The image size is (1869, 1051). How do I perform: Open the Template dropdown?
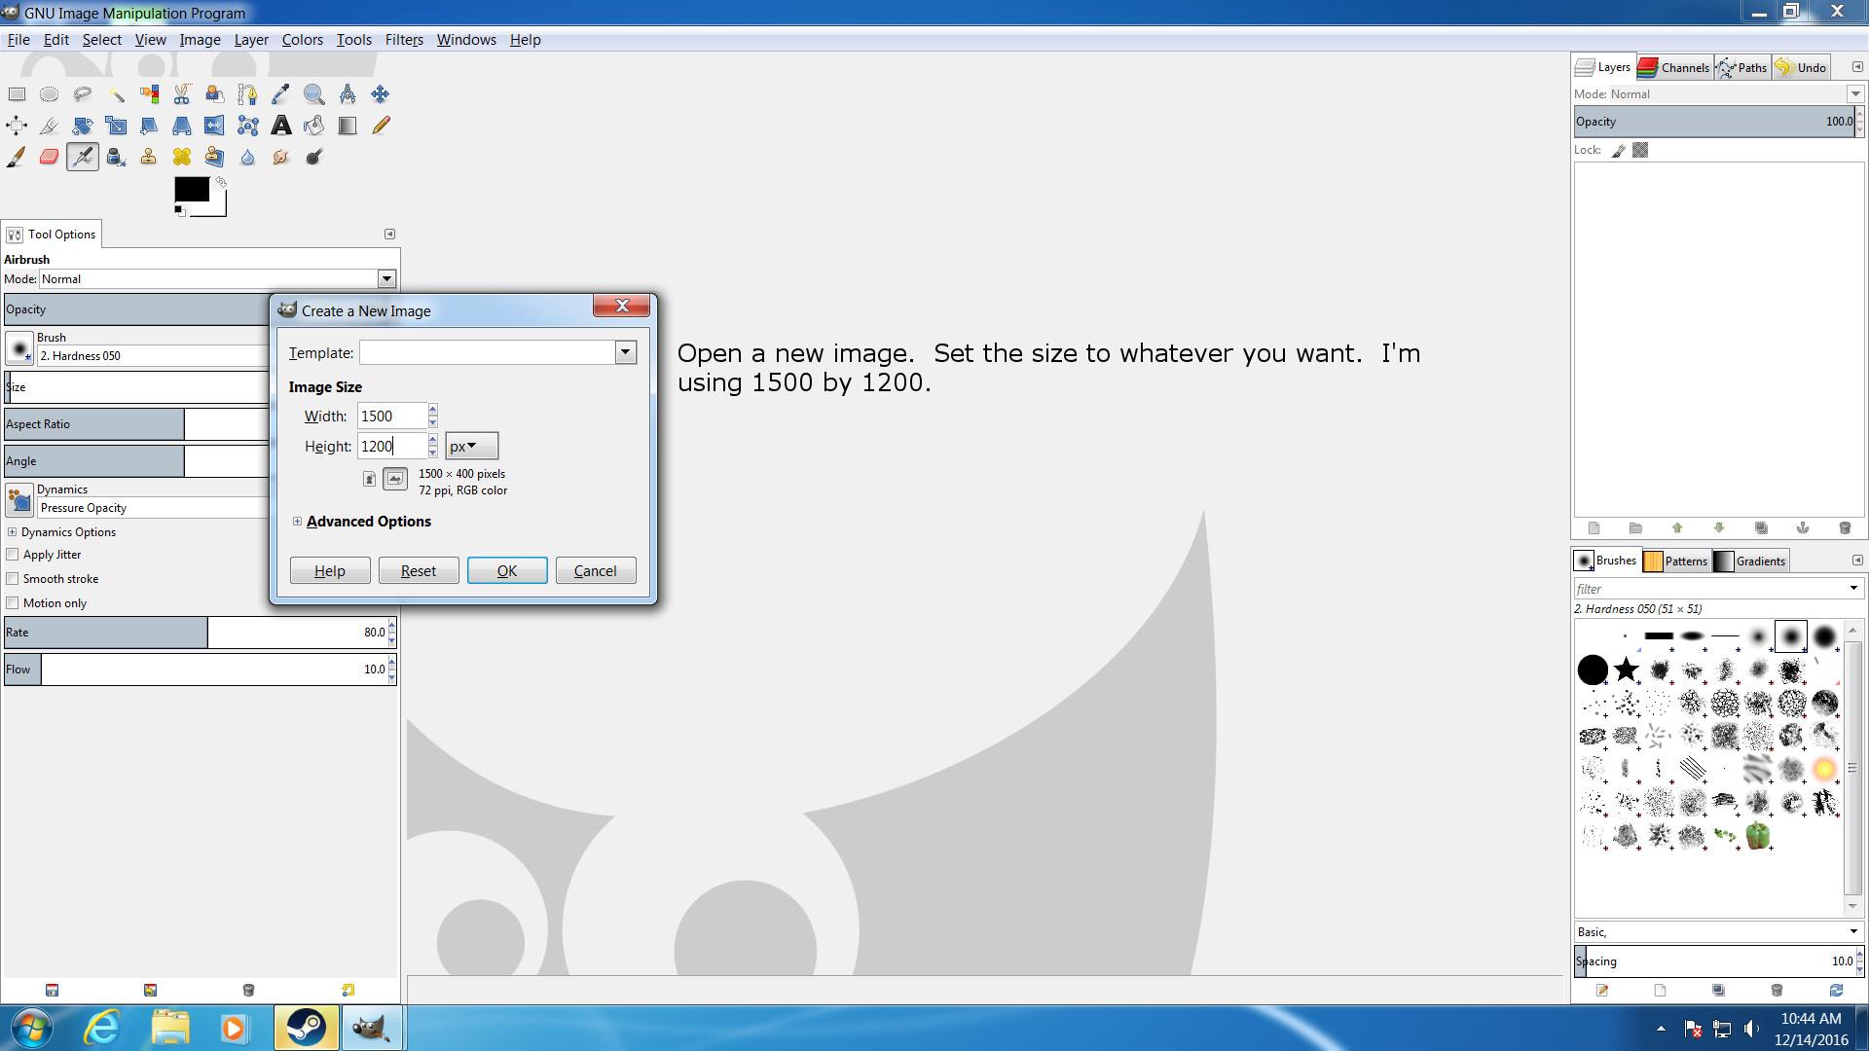625,352
